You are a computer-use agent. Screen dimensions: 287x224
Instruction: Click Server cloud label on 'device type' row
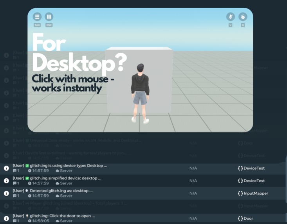pos(64,171)
